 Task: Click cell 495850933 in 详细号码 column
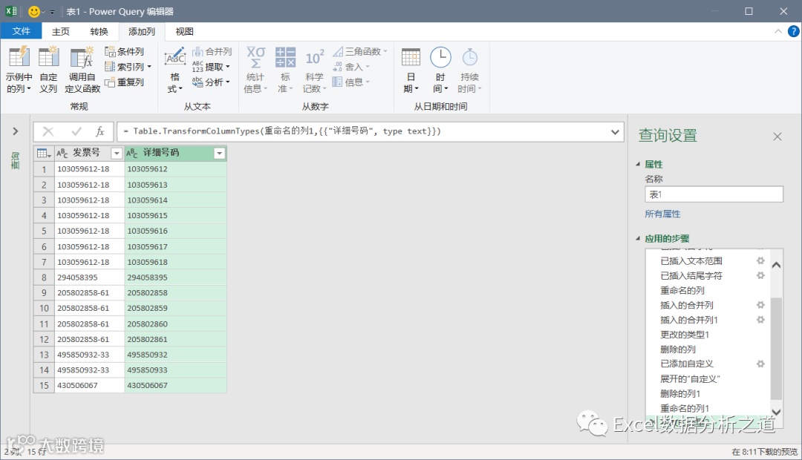[175, 370]
